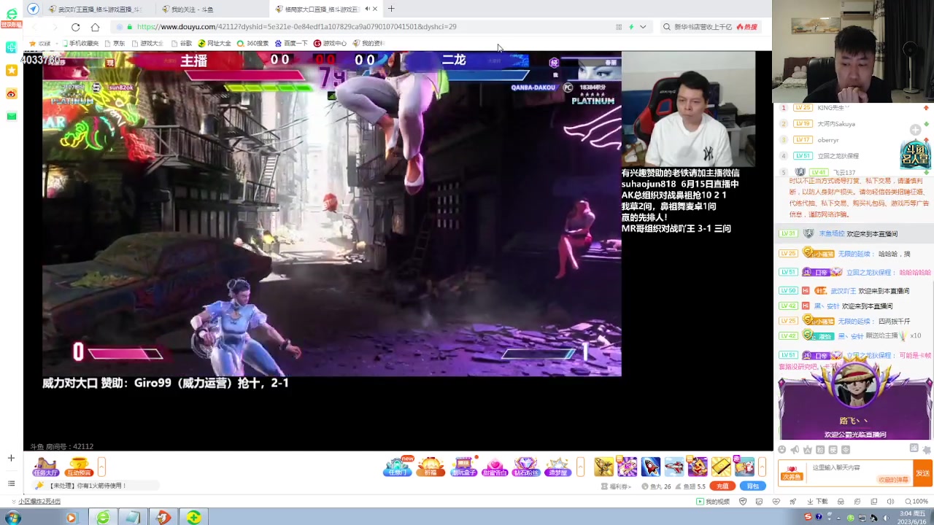
Task: Select the rocket gift icon
Action: tap(650, 467)
